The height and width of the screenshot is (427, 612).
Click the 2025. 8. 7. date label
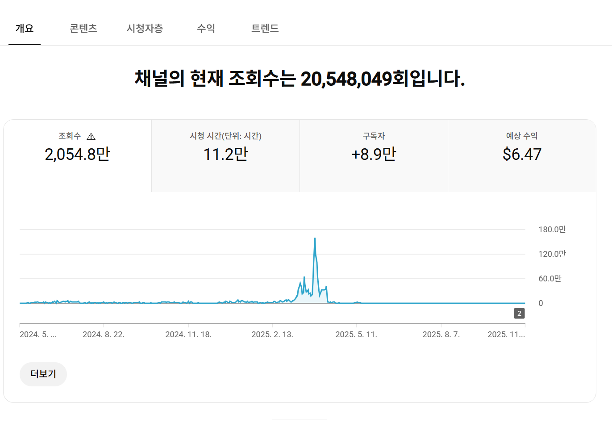(441, 335)
